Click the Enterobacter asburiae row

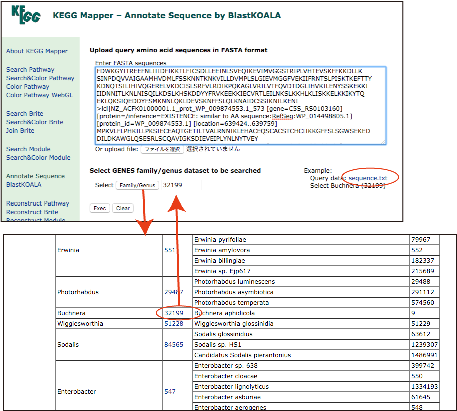pyautogui.click(x=301, y=397)
